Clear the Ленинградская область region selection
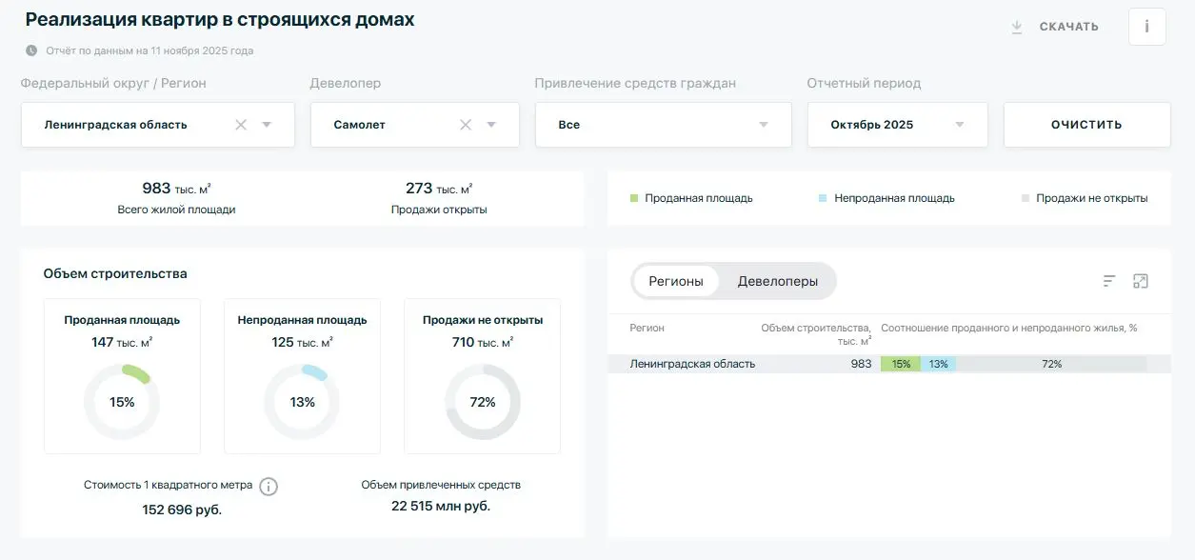The width and height of the screenshot is (1195, 560). click(x=241, y=125)
